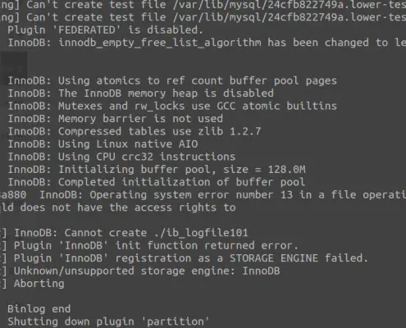Screen dimensions: 406x328
Task: Click the innodb_empty_free_list_algorithm log line
Action: tap(207, 43)
